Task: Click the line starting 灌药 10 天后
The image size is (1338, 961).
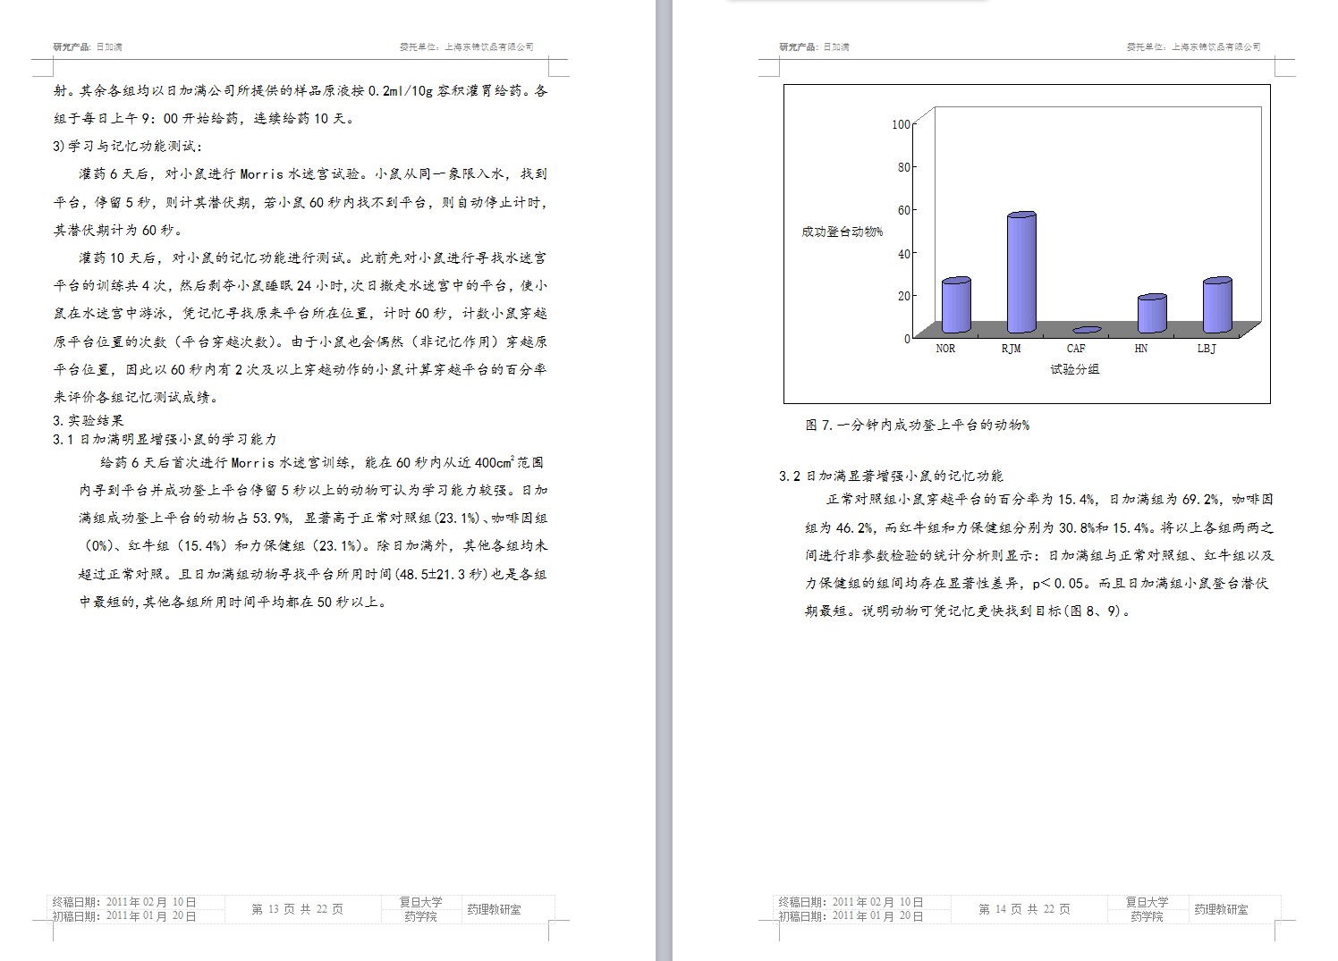Action: point(312,257)
